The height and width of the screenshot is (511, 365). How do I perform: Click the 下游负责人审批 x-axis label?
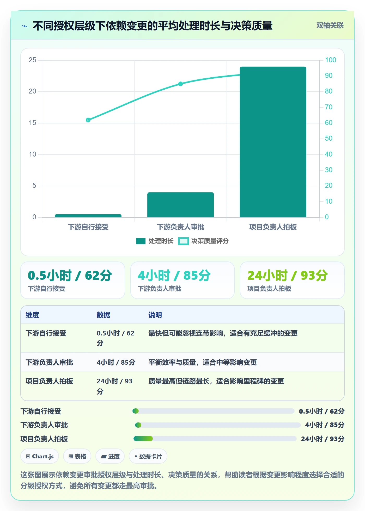click(x=181, y=227)
